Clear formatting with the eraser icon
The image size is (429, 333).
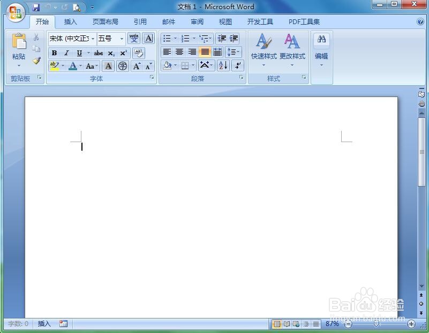pos(139,53)
